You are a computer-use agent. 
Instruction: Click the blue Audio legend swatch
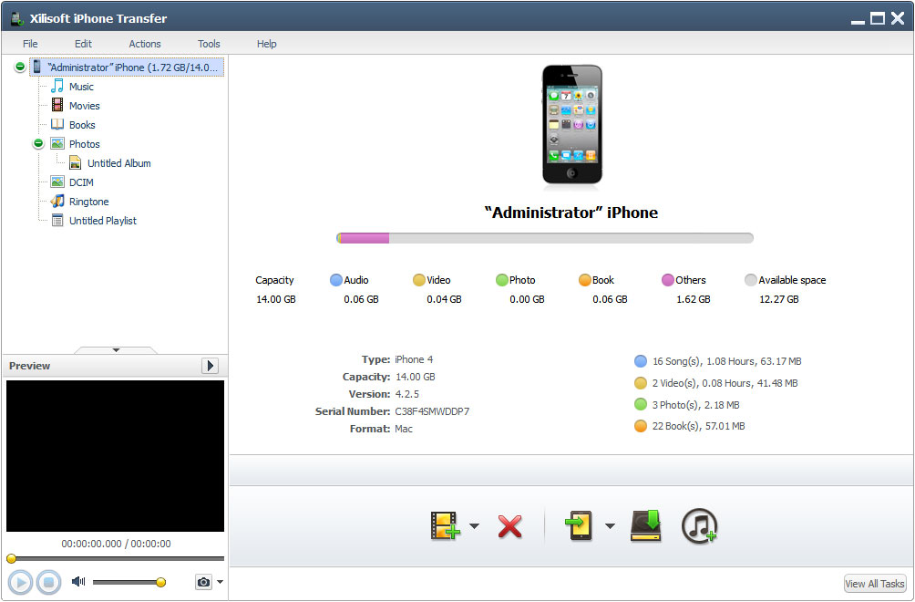coord(336,280)
